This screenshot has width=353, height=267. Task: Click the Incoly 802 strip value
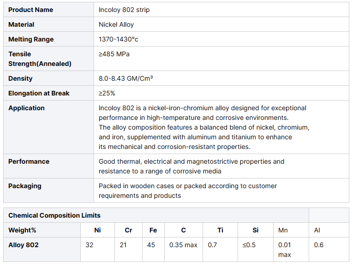coord(124,10)
